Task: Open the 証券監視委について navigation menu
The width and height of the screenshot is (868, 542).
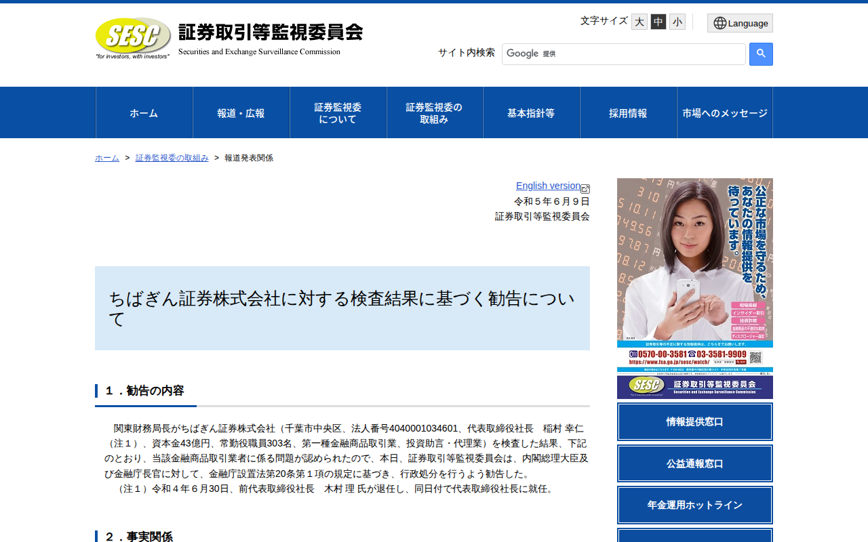Action: (338, 112)
